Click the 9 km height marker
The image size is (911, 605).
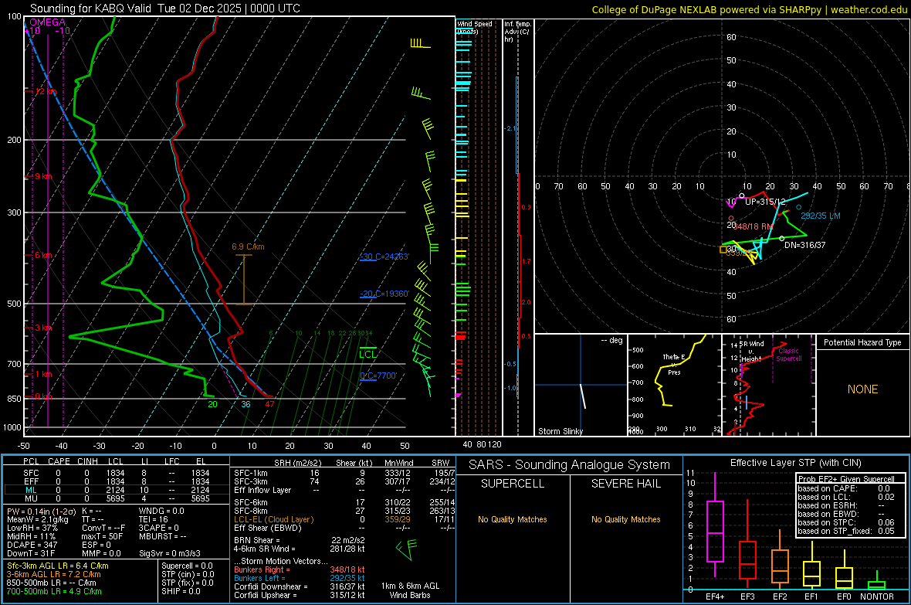pos(43,176)
